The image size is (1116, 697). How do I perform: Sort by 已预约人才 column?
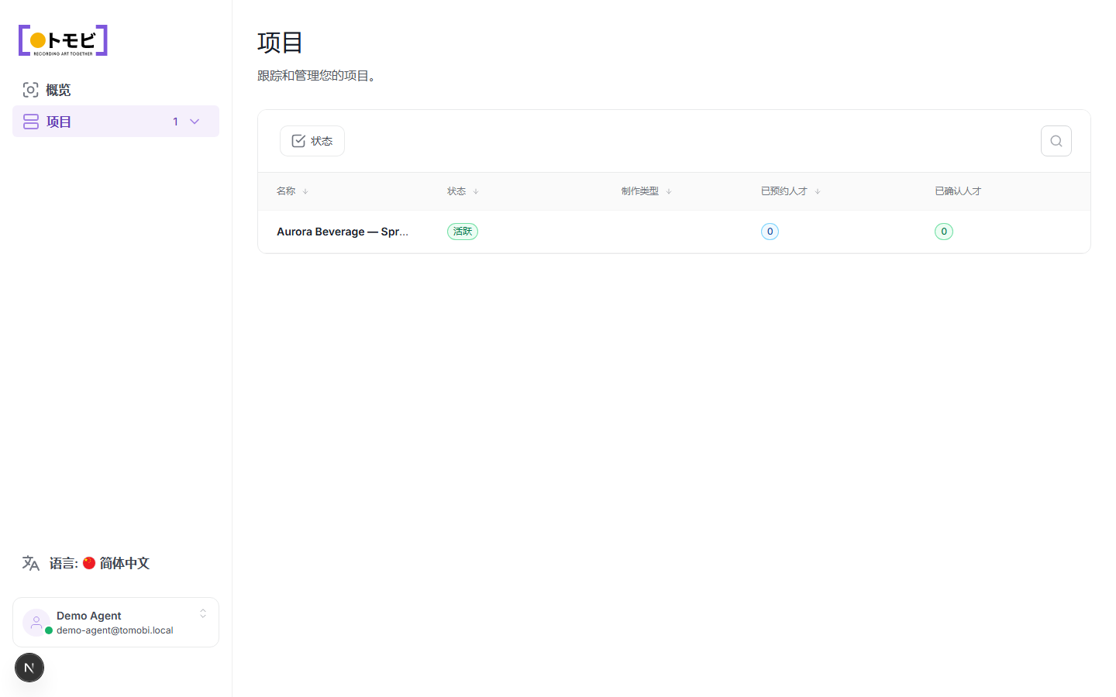click(x=790, y=191)
